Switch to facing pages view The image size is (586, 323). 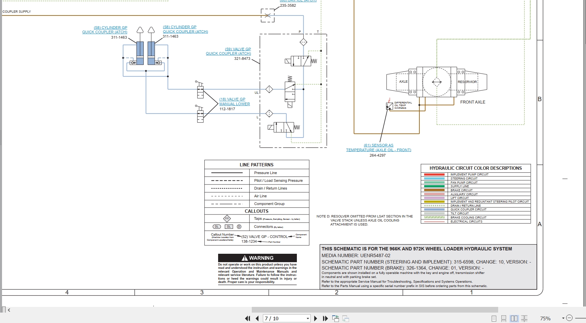point(514,319)
